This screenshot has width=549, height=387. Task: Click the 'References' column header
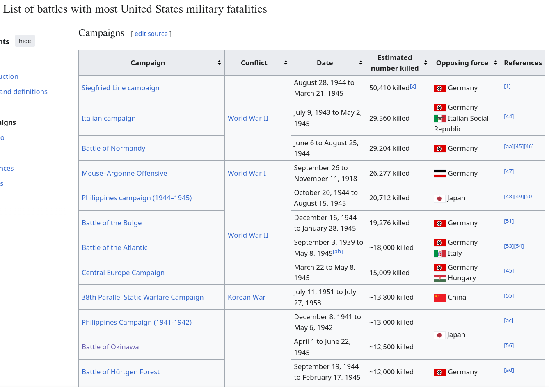click(523, 63)
